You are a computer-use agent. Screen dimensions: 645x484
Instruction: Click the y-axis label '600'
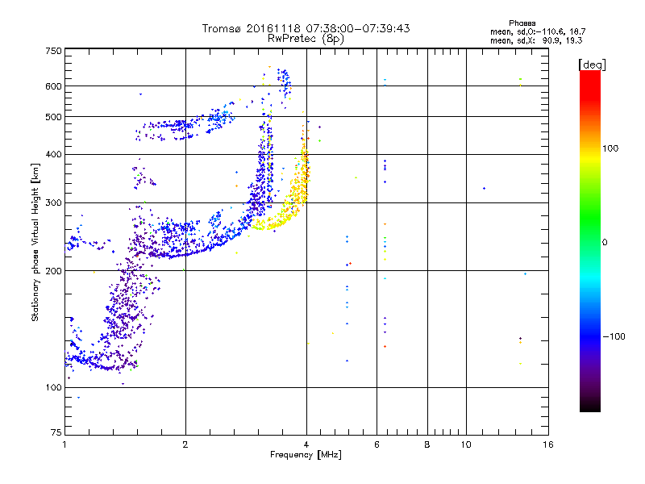(x=53, y=86)
